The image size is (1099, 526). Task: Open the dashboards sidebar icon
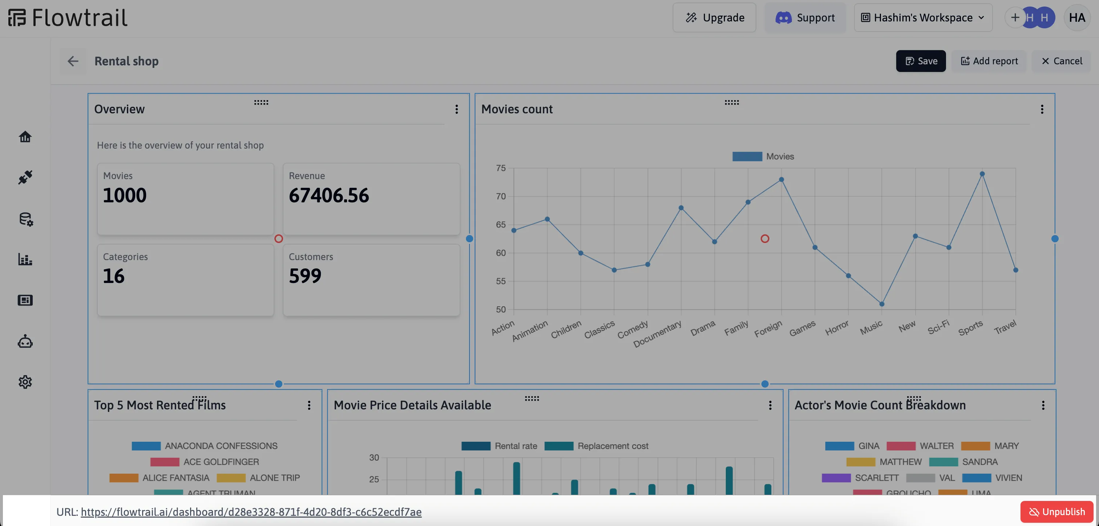pyautogui.click(x=25, y=300)
